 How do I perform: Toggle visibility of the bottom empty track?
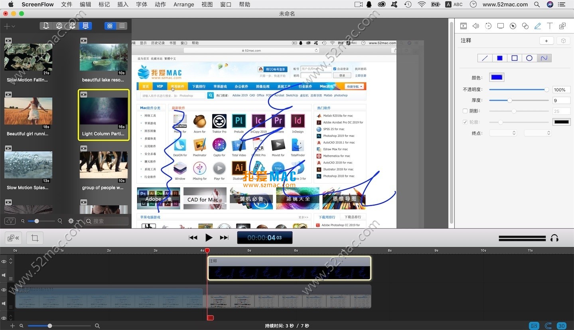(x=4, y=318)
